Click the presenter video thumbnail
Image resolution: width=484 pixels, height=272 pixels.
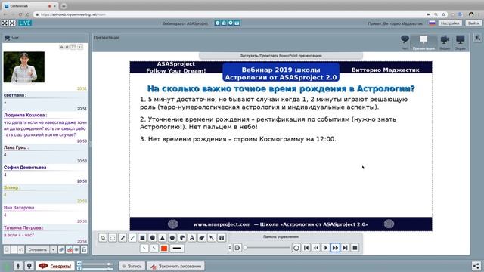pos(24,67)
